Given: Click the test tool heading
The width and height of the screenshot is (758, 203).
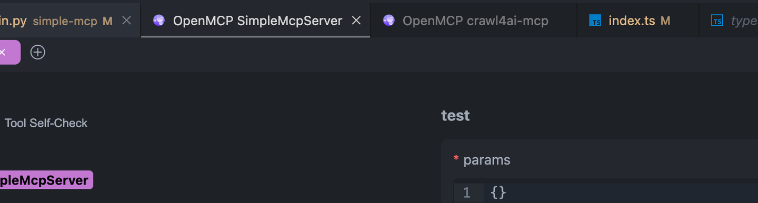Looking at the screenshot, I should 455,116.
